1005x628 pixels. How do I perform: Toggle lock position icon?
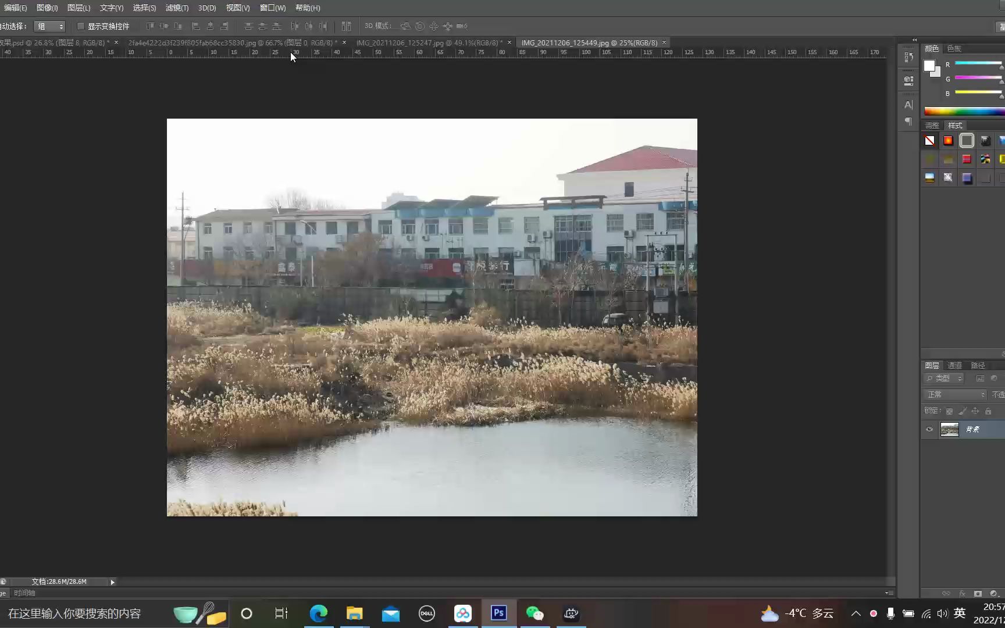coord(975,411)
